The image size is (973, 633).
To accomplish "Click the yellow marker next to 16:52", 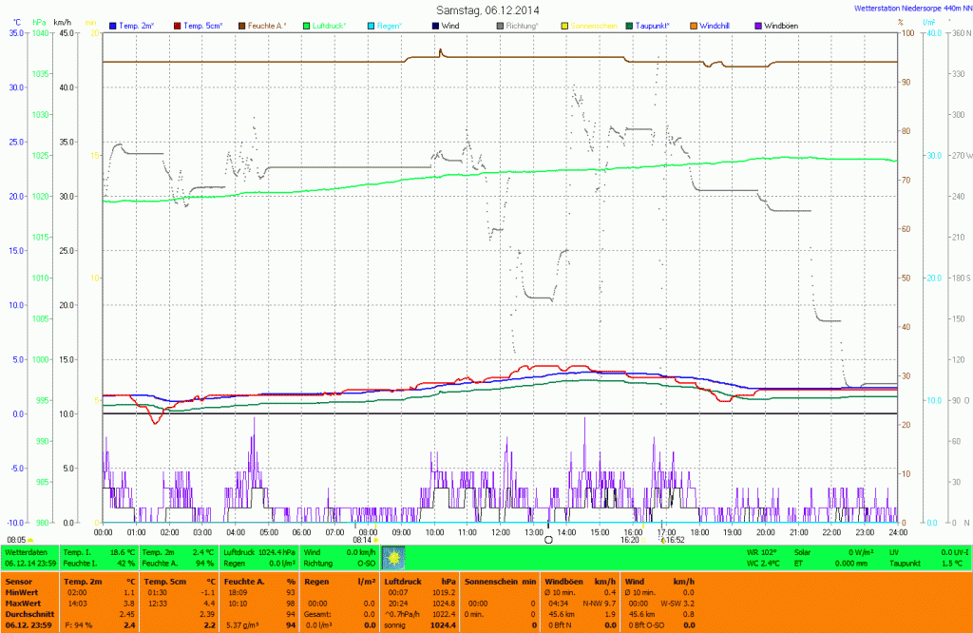I will pos(661,540).
